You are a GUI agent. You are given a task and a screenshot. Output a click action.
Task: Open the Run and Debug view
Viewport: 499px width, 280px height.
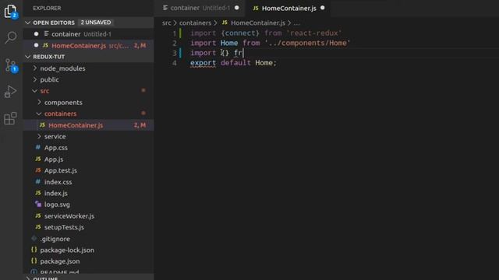pyautogui.click(x=10, y=92)
